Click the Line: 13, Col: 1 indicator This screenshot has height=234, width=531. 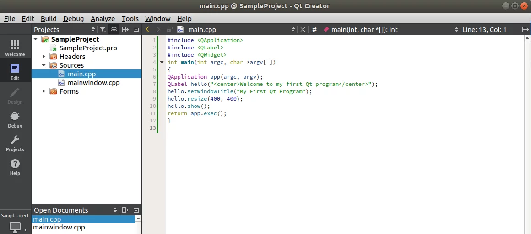(484, 30)
